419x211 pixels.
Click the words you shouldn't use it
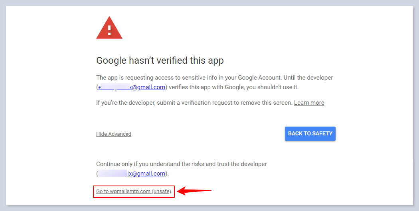pos(272,87)
